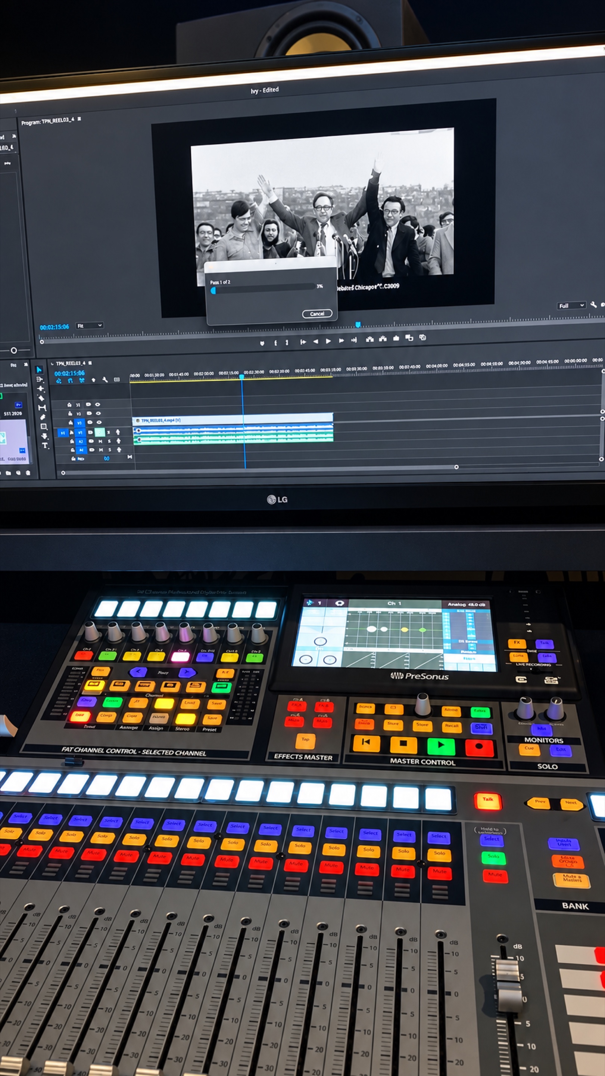Select the TPN_REEL03_4.mp4 video clip
Screen dimensions: 605x1076
233,419
